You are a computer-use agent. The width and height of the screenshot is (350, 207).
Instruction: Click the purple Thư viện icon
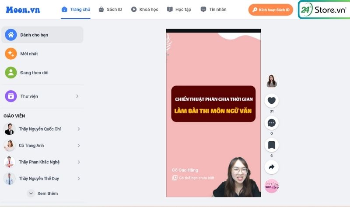click(x=11, y=96)
